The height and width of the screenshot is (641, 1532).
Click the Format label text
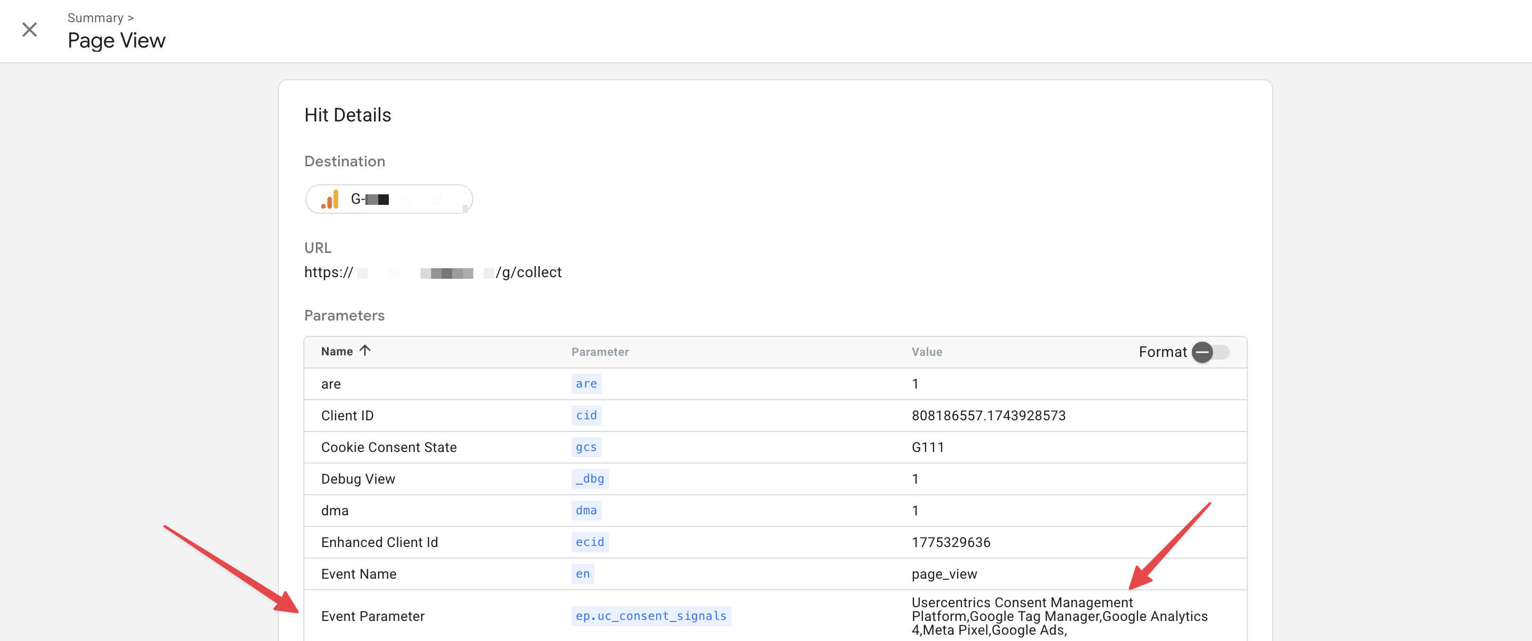coord(1162,352)
